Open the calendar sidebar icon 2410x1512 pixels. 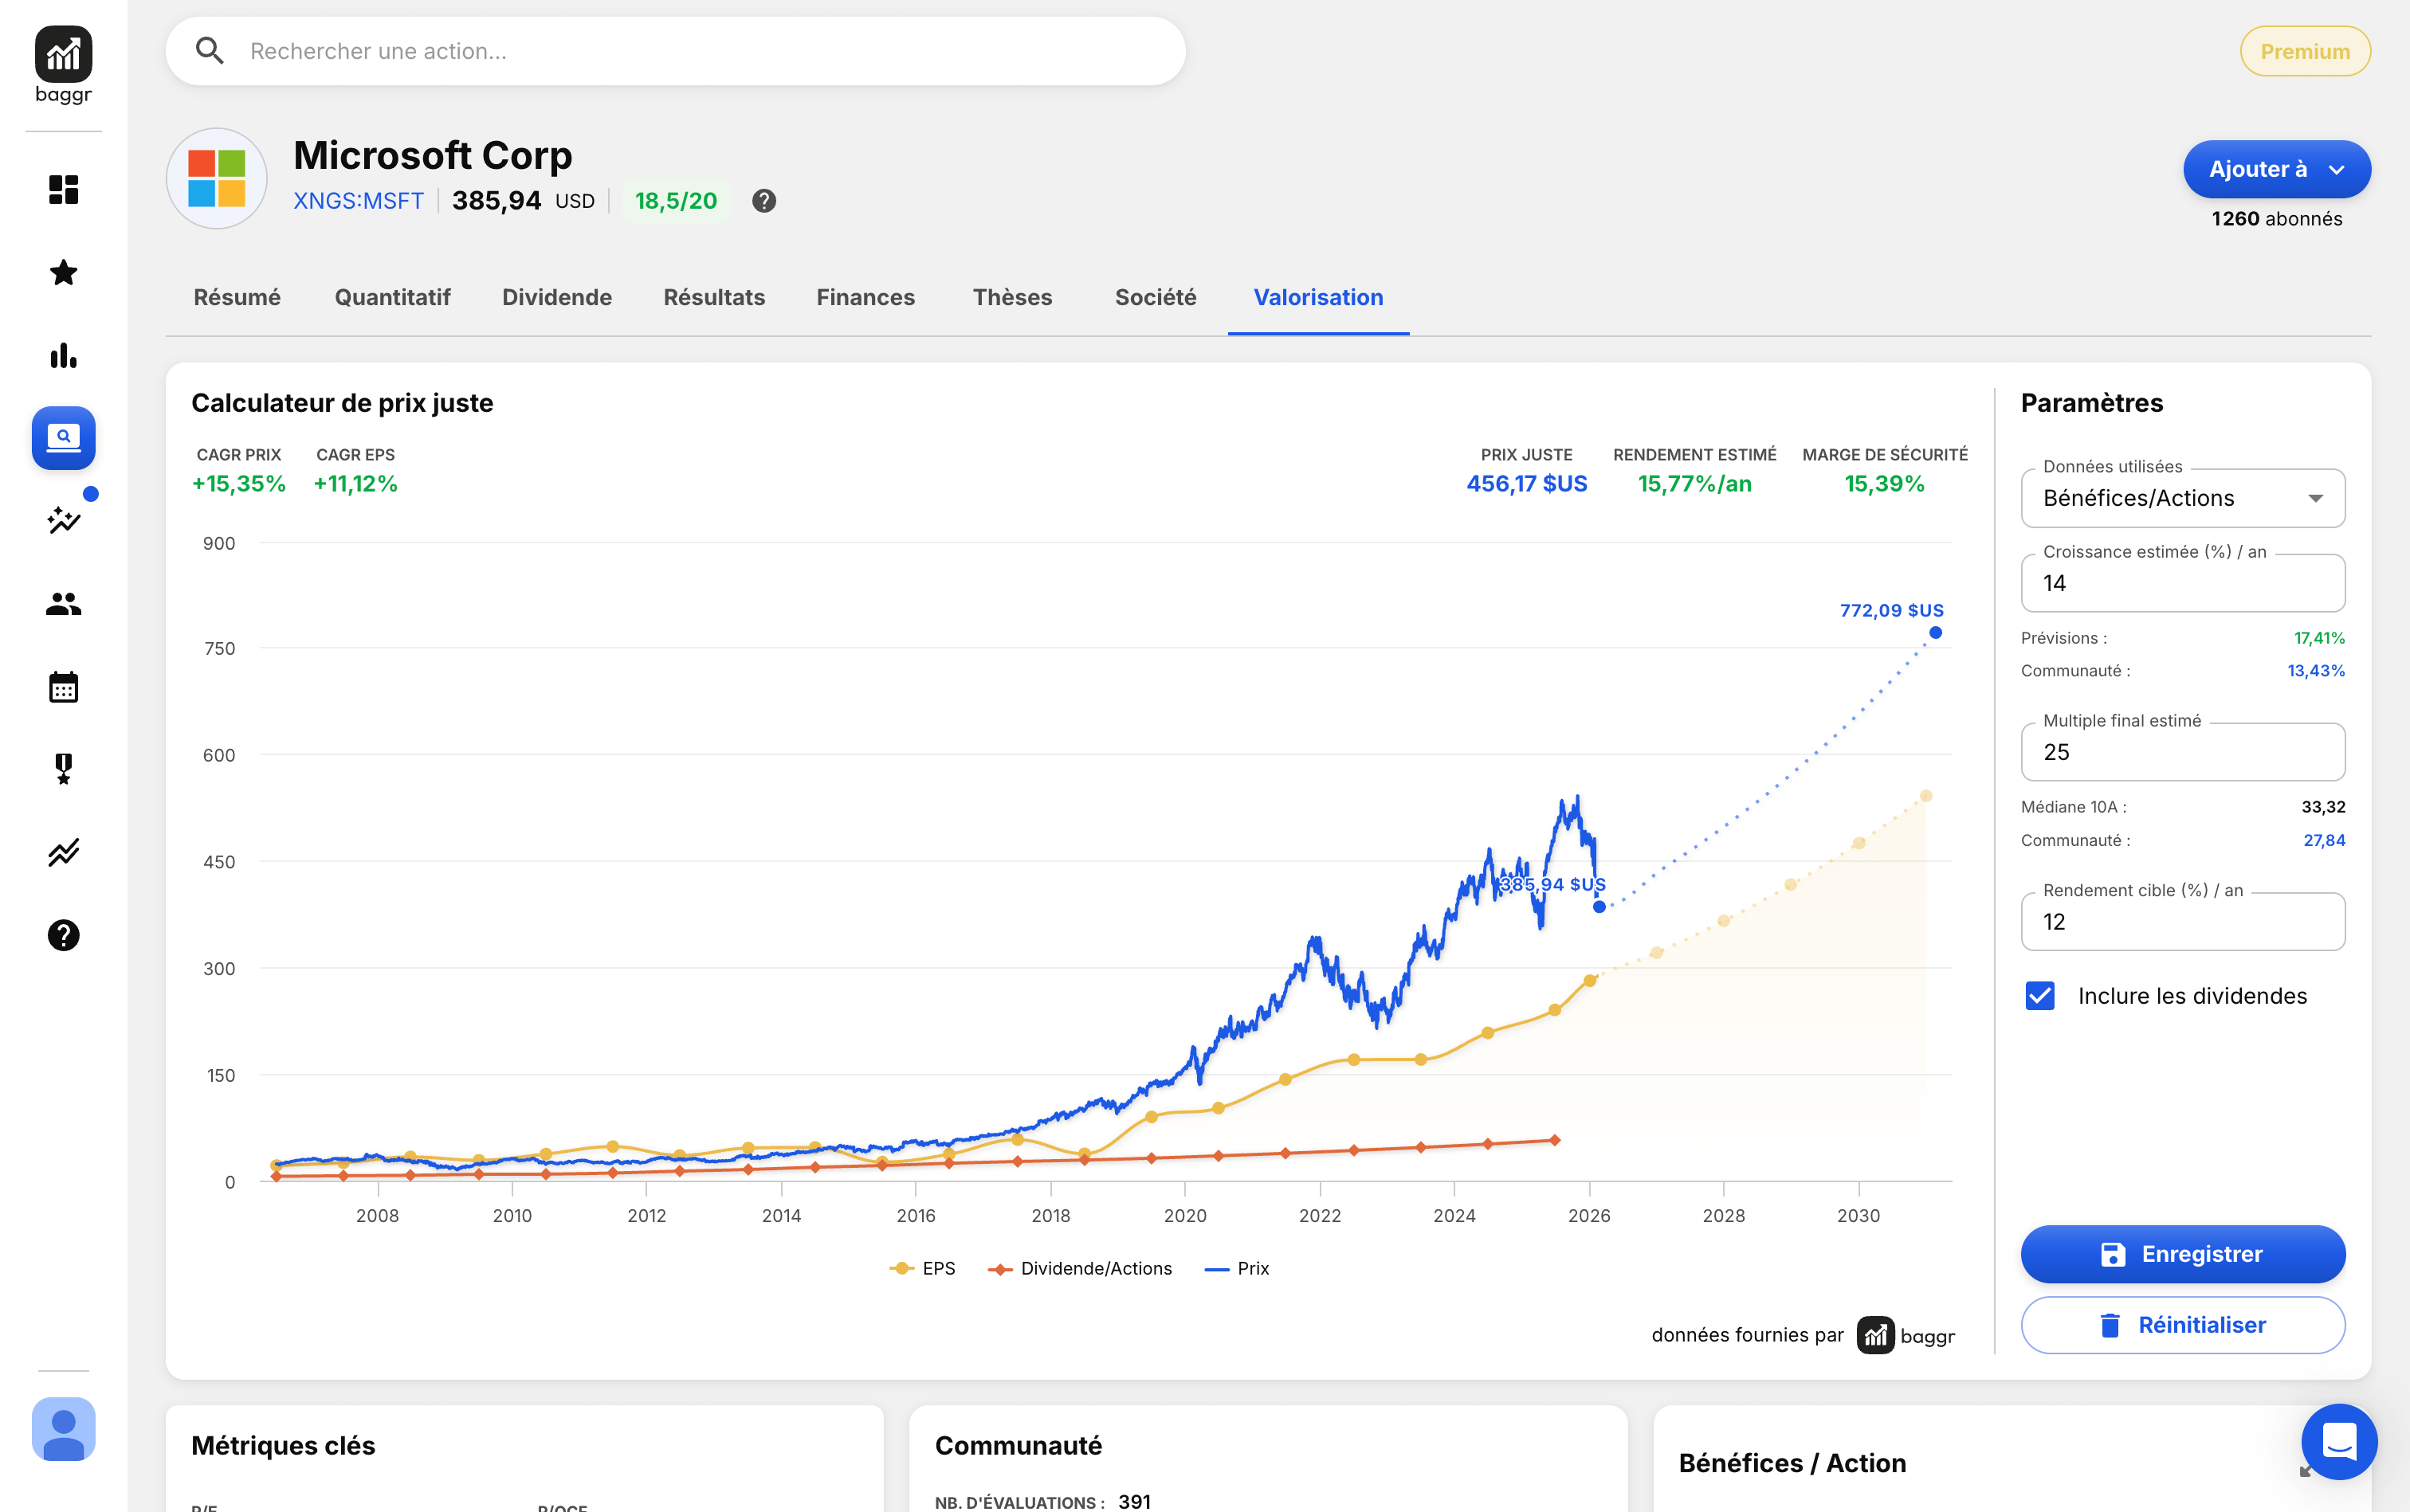point(63,687)
